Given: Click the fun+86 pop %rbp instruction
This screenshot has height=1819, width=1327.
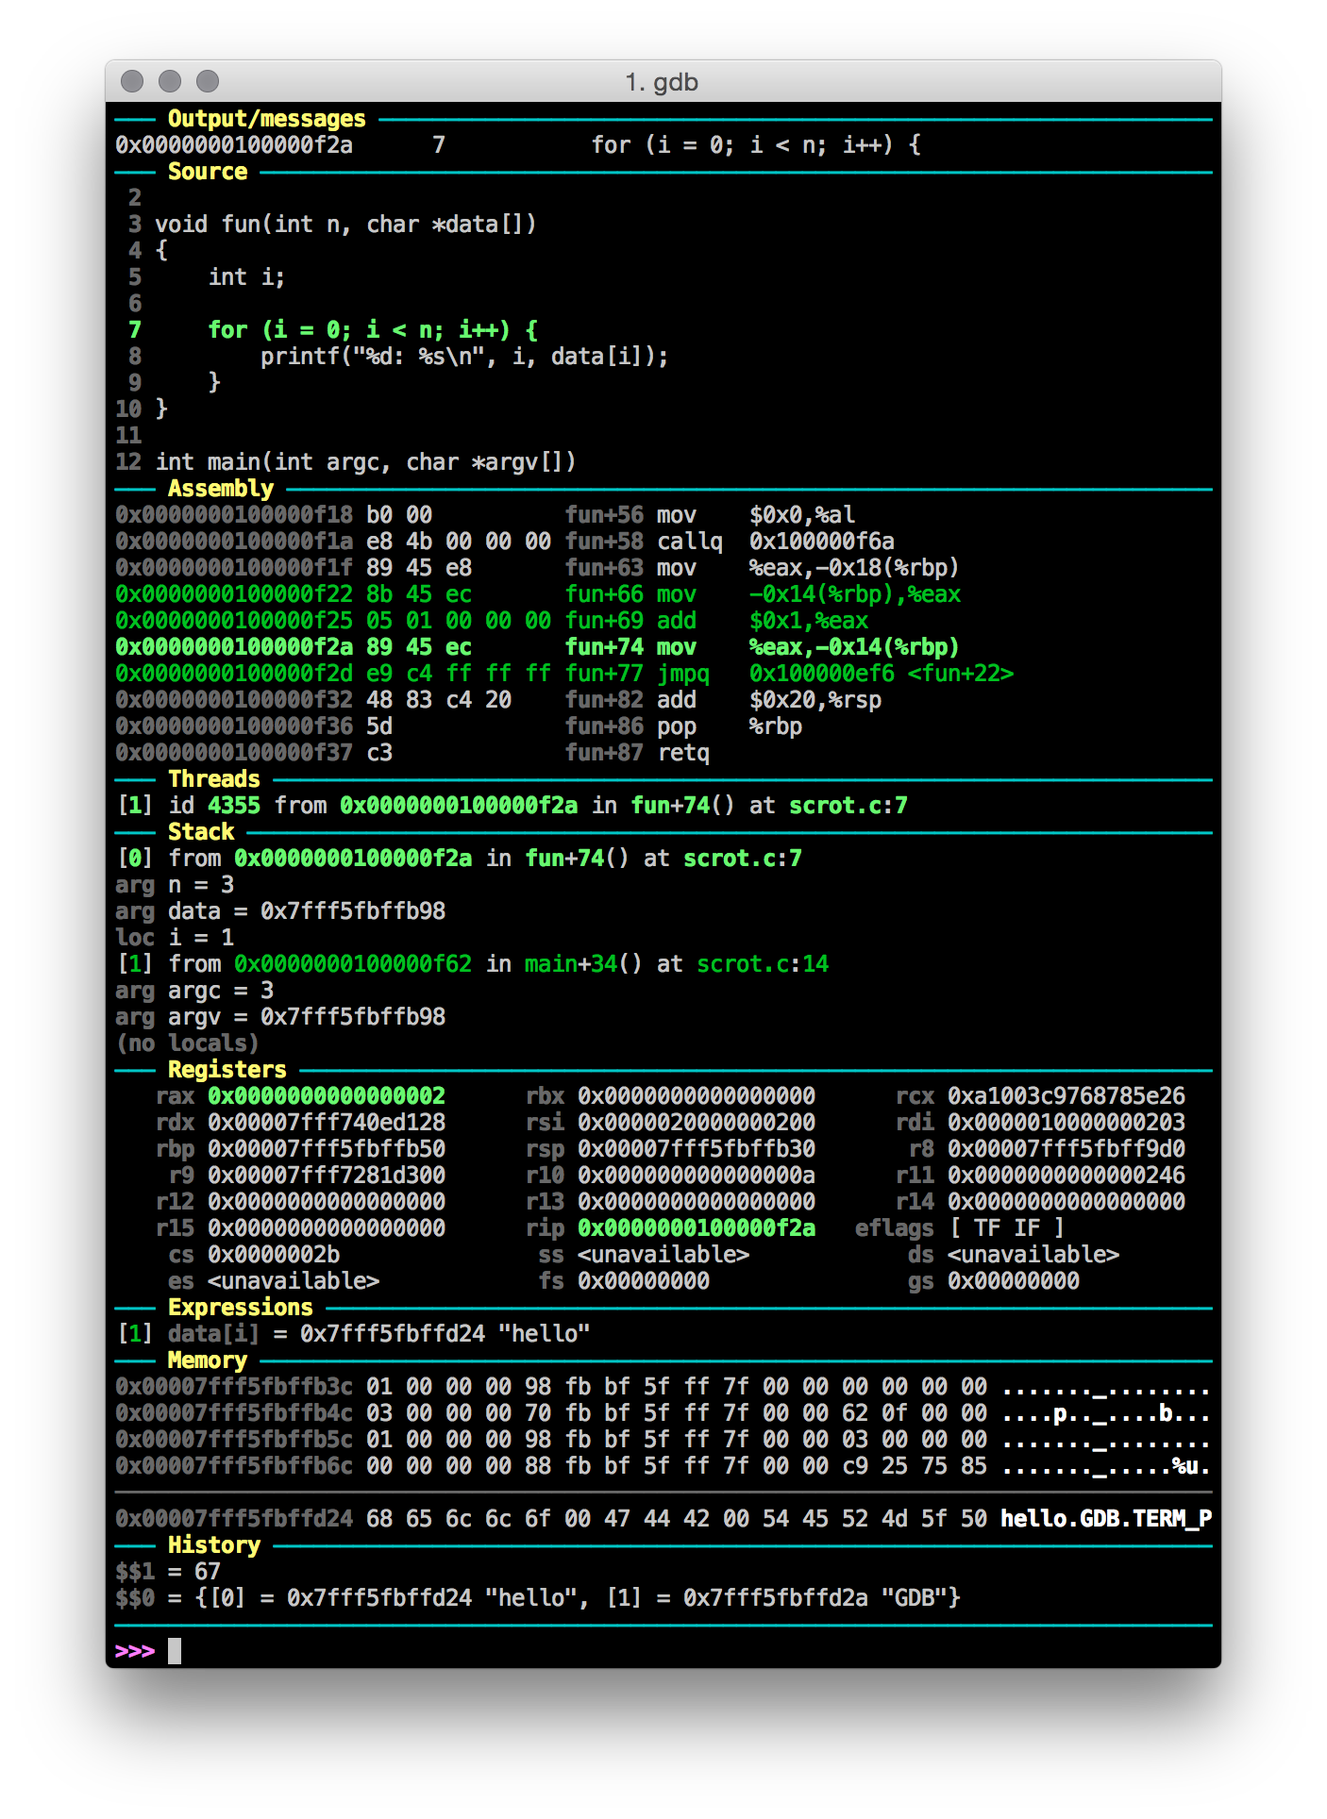Looking at the screenshot, I should [459, 726].
